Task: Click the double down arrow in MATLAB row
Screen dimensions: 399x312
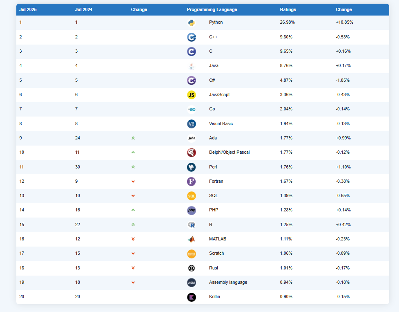Action: click(133, 239)
